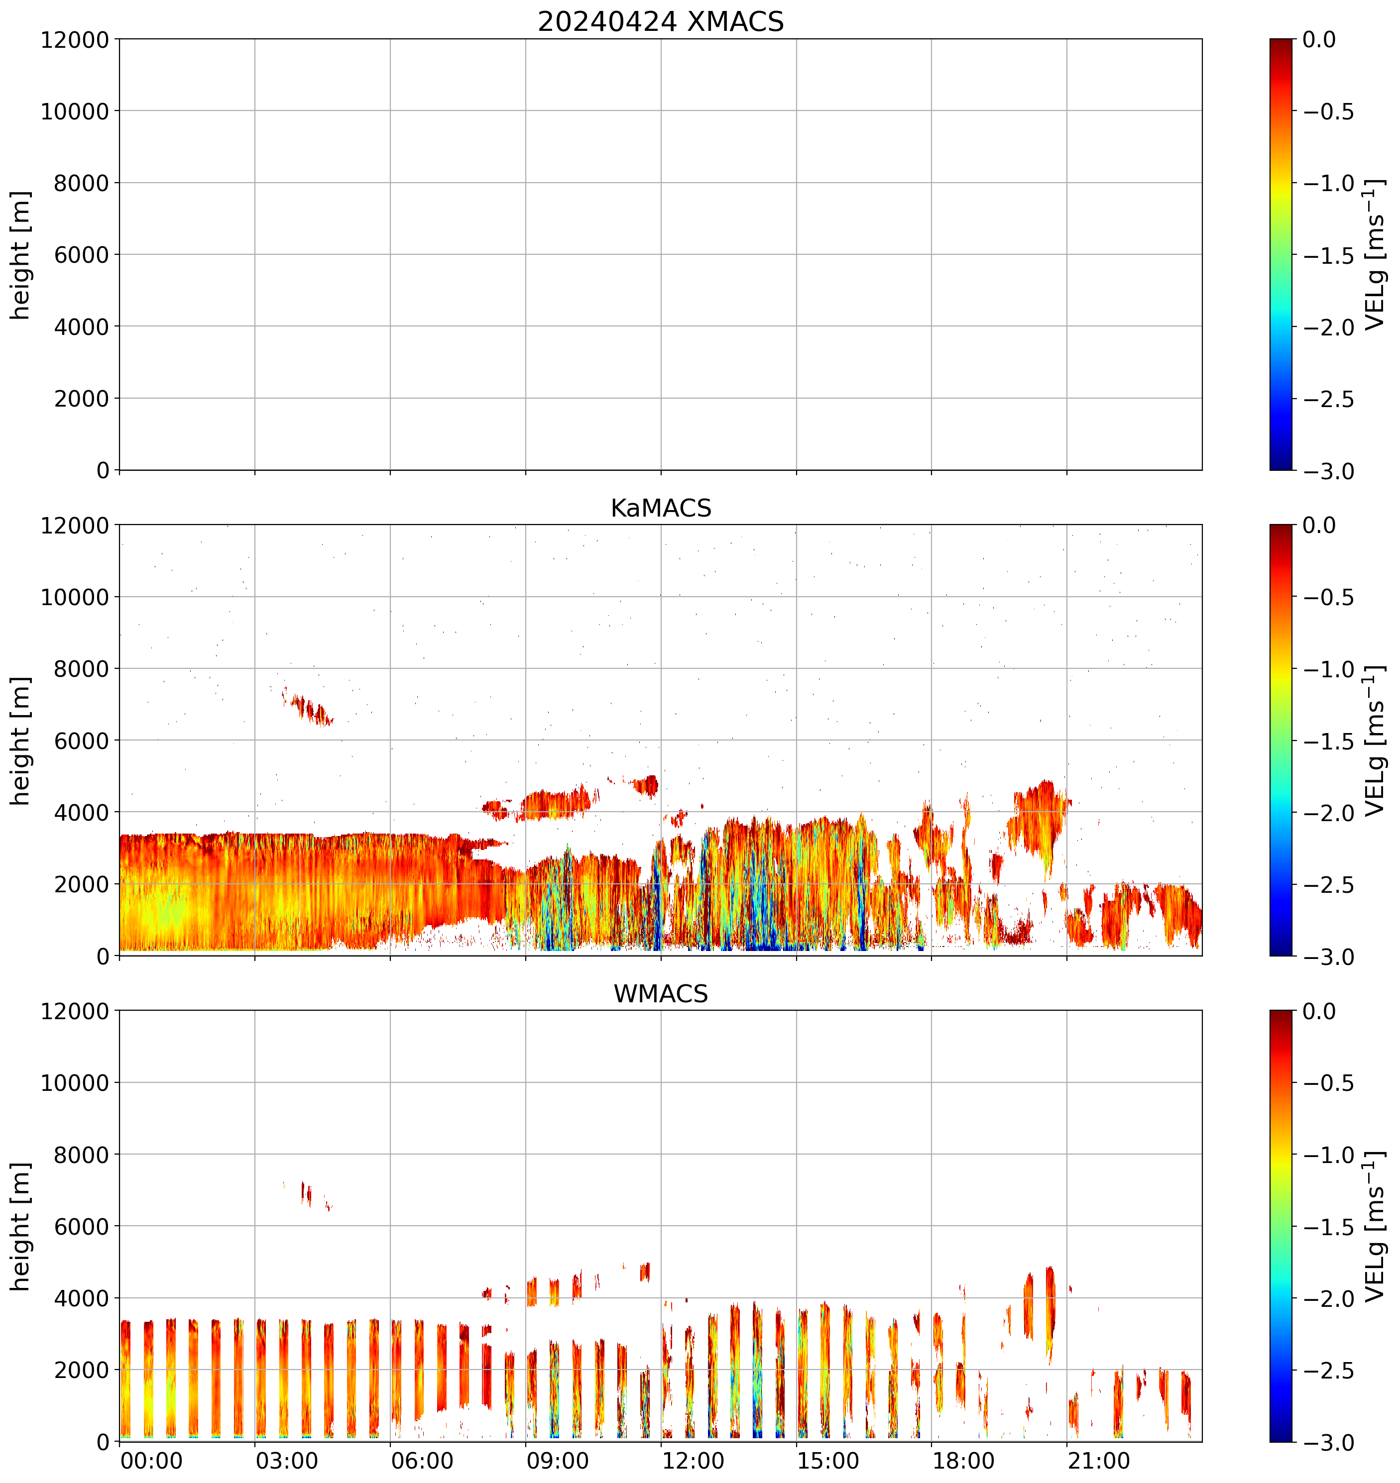Click the middle KaMACS colorbar
The width and height of the screenshot is (1400, 1483).
coord(1281,740)
